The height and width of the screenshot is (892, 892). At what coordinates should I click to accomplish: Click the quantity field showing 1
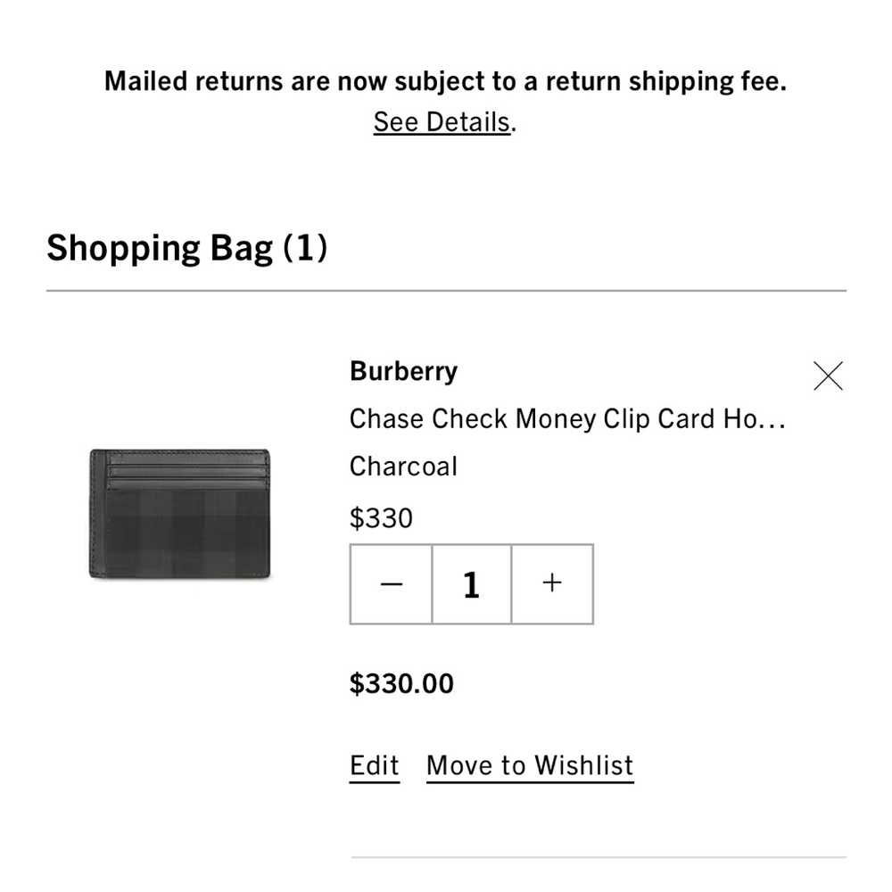(472, 584)
